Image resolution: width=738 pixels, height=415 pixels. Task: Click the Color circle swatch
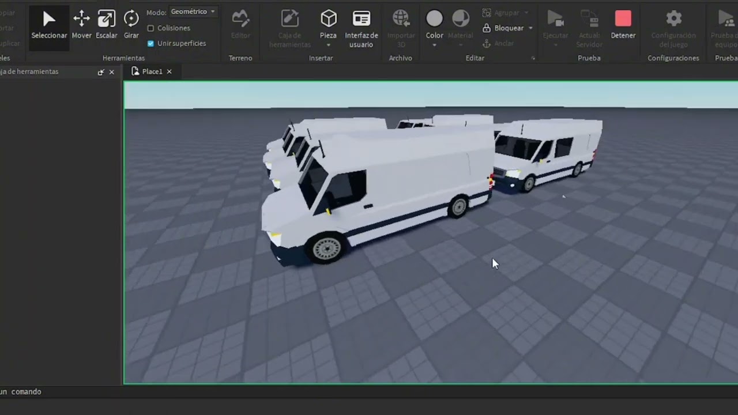click(x=434, y=19)
